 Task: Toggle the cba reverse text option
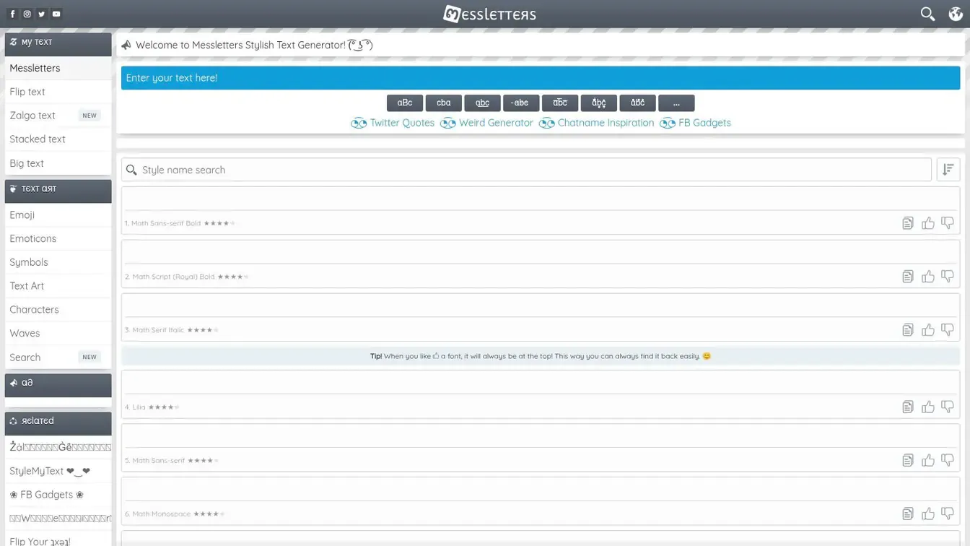coord(444,103)
